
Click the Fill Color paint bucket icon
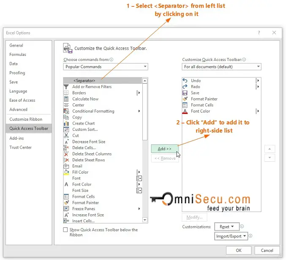tap(66, 172)
